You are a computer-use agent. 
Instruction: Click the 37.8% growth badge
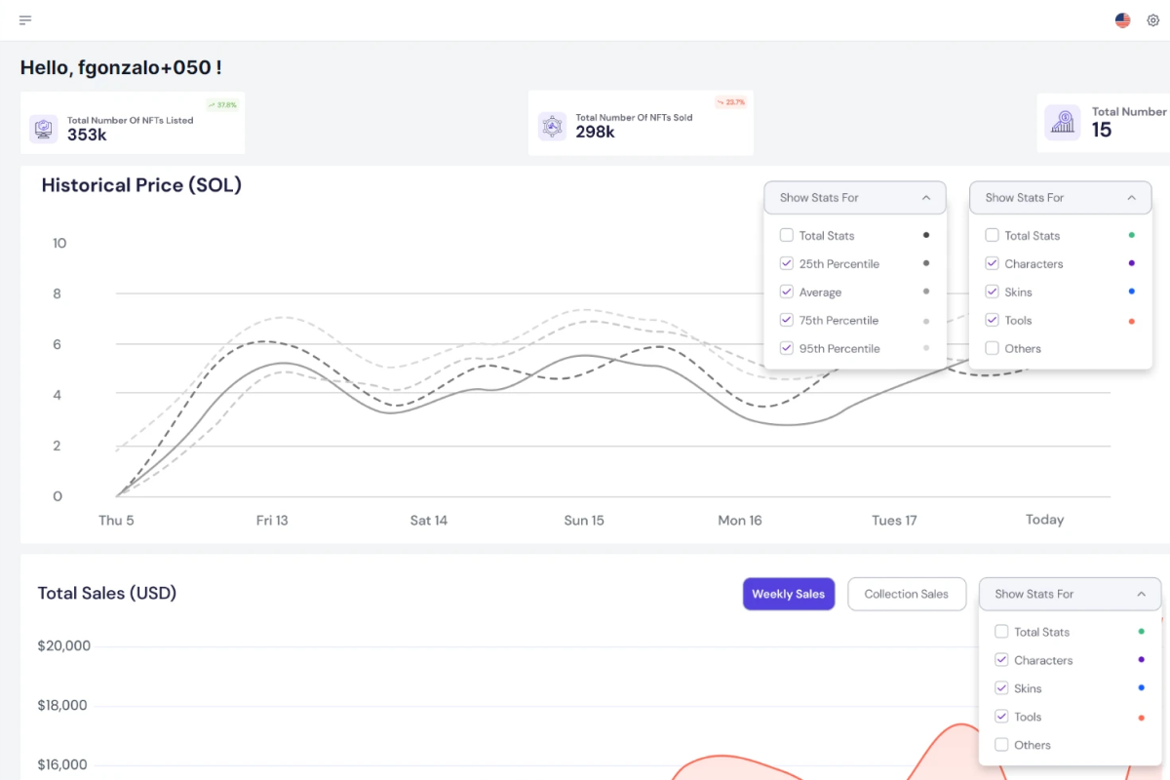222,105
